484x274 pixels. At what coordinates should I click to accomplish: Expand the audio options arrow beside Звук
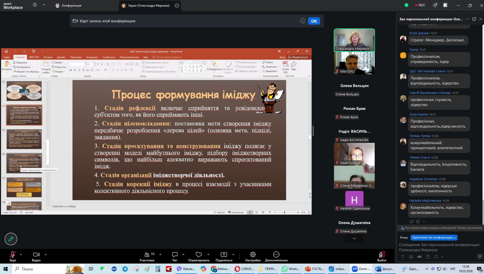pos(21,254)
